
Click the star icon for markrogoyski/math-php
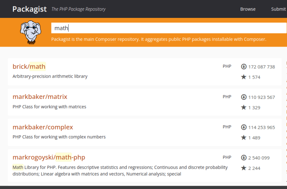(244, 168)
